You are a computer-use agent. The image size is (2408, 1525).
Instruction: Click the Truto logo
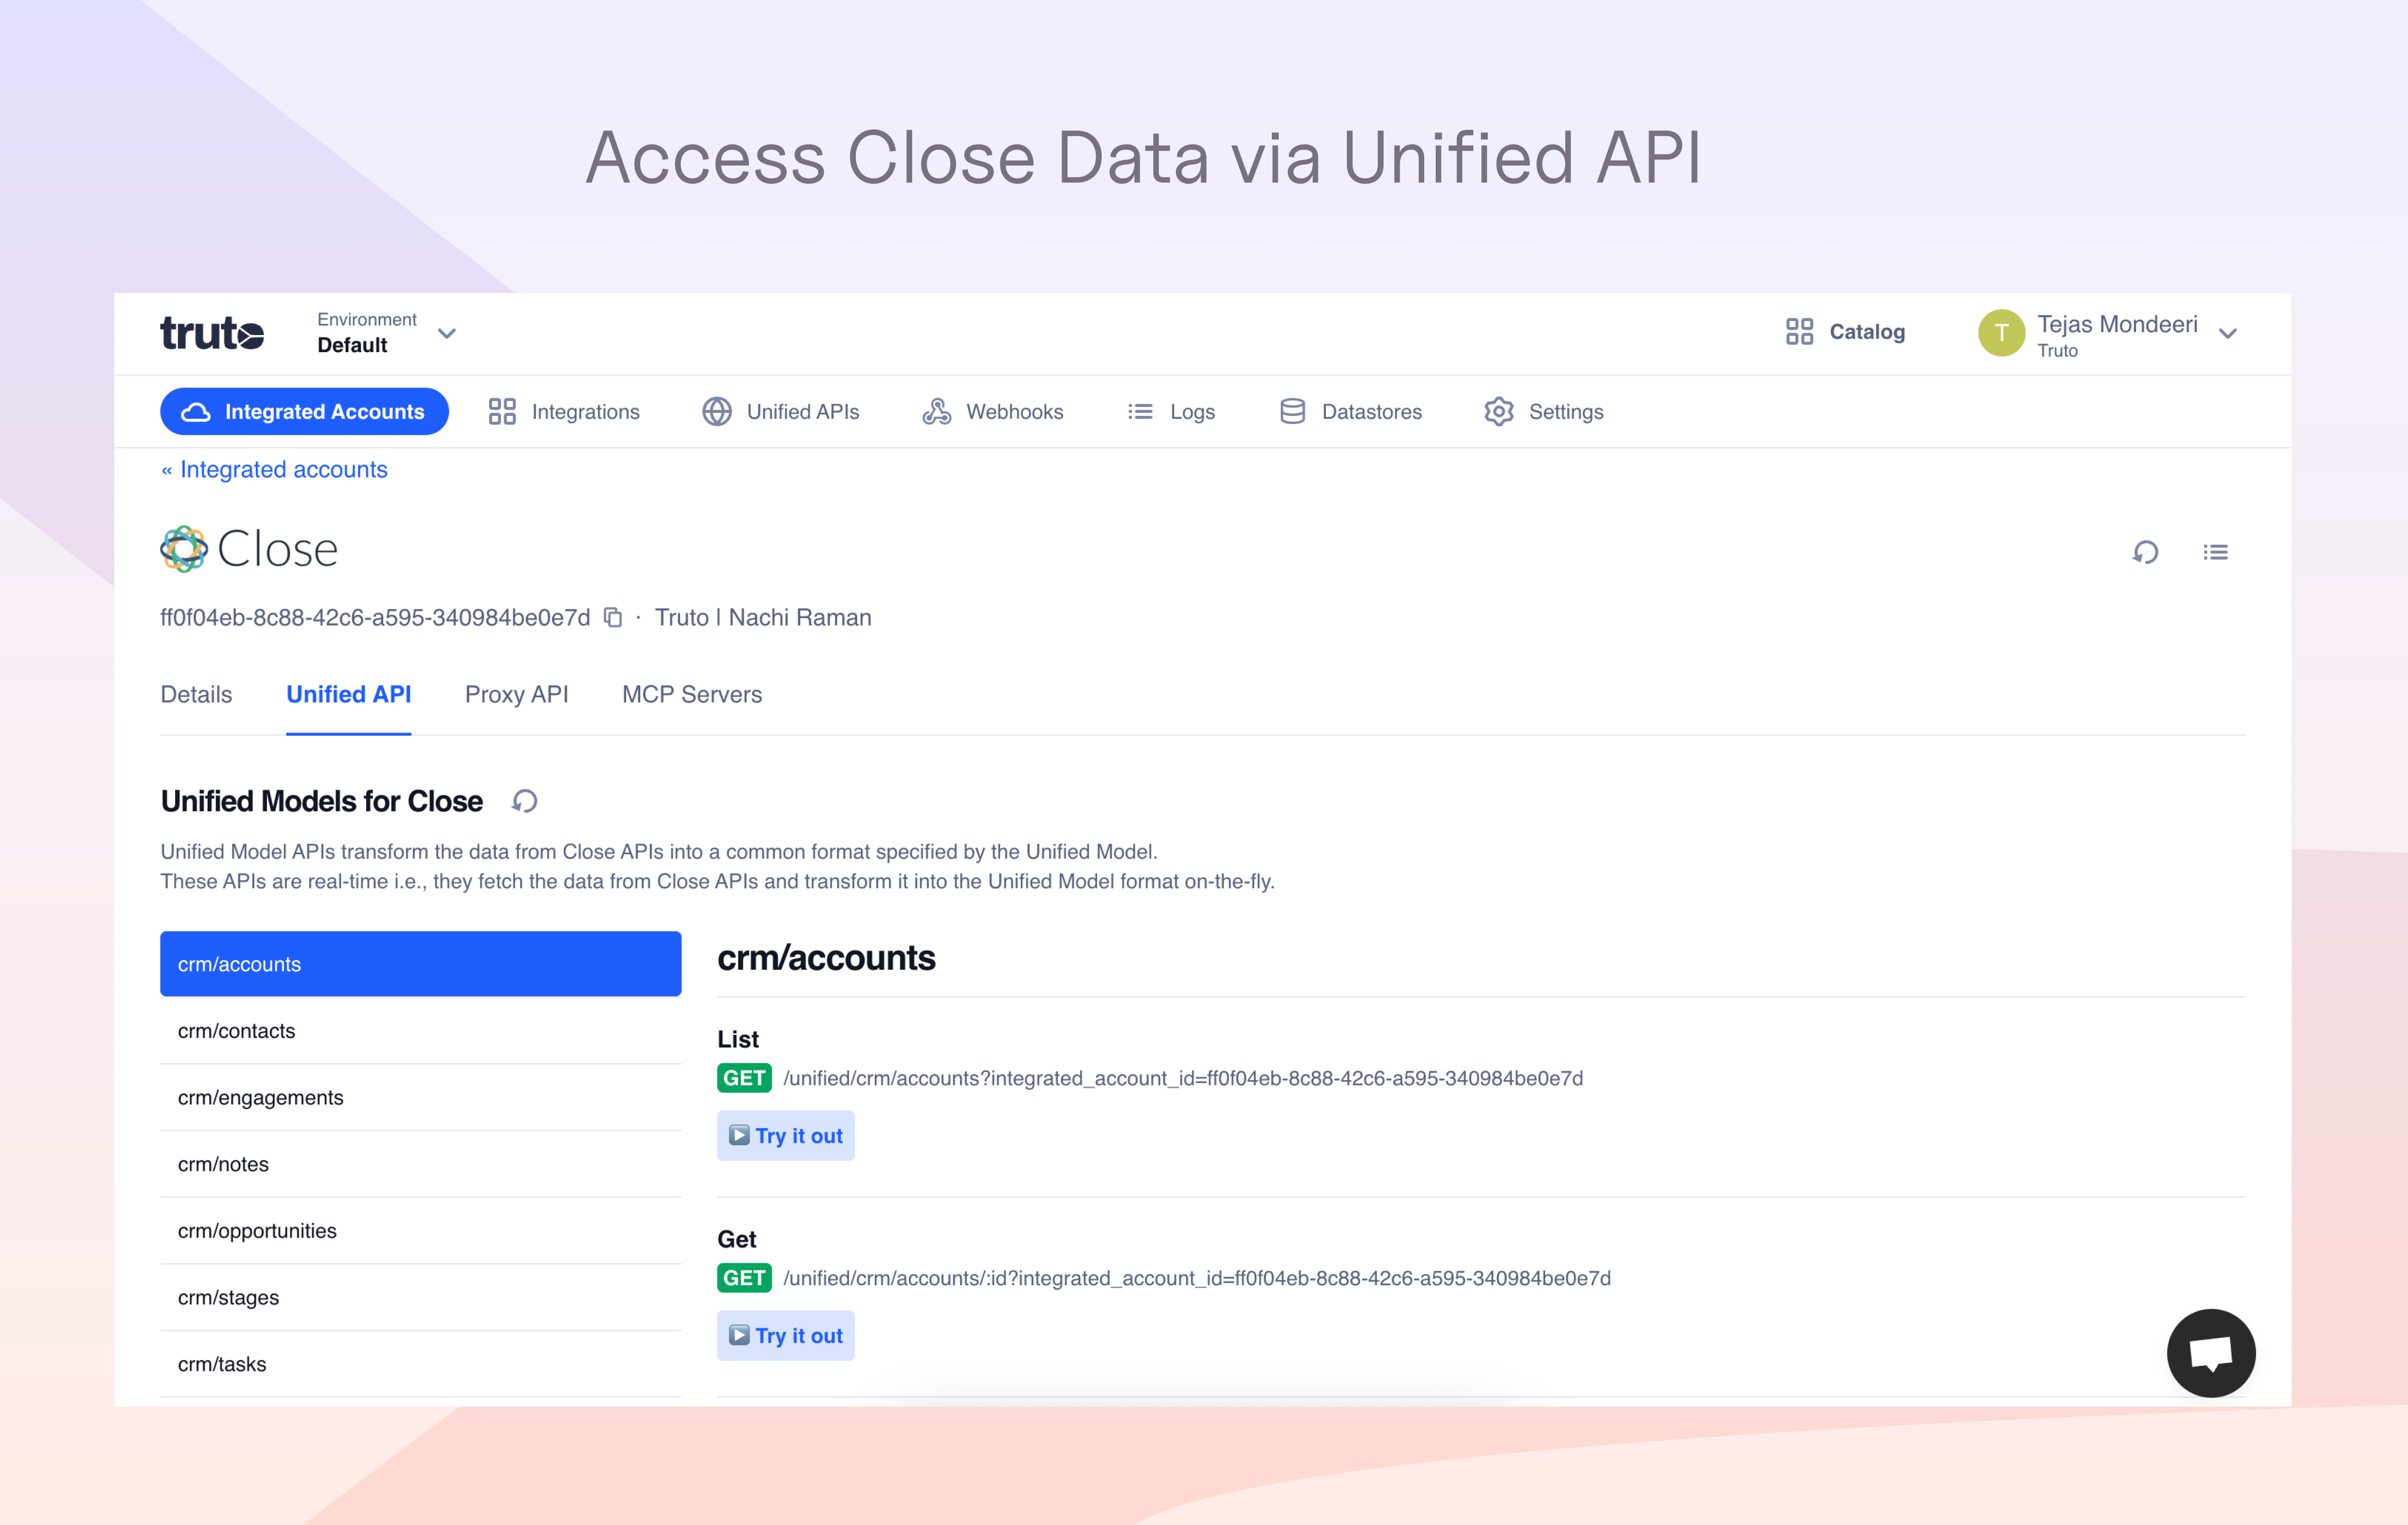click(x=212, y=333)
